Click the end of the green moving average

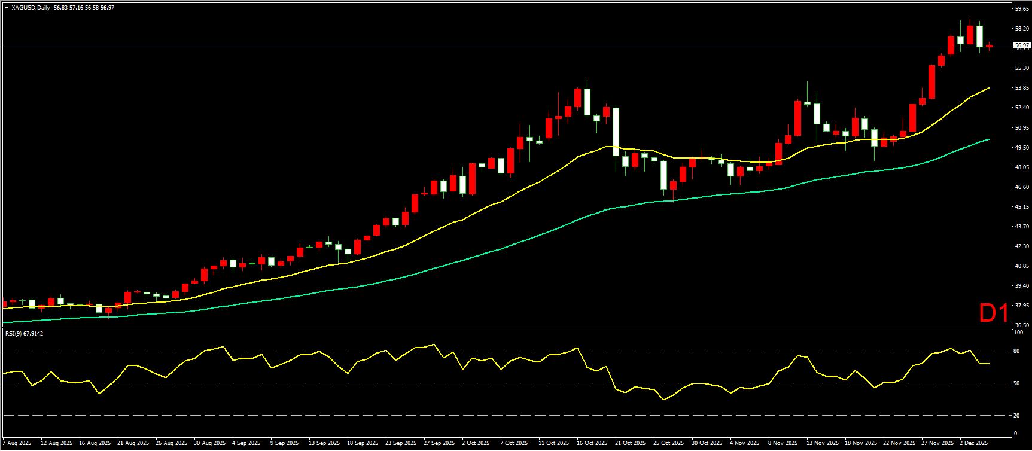[988, 139]
